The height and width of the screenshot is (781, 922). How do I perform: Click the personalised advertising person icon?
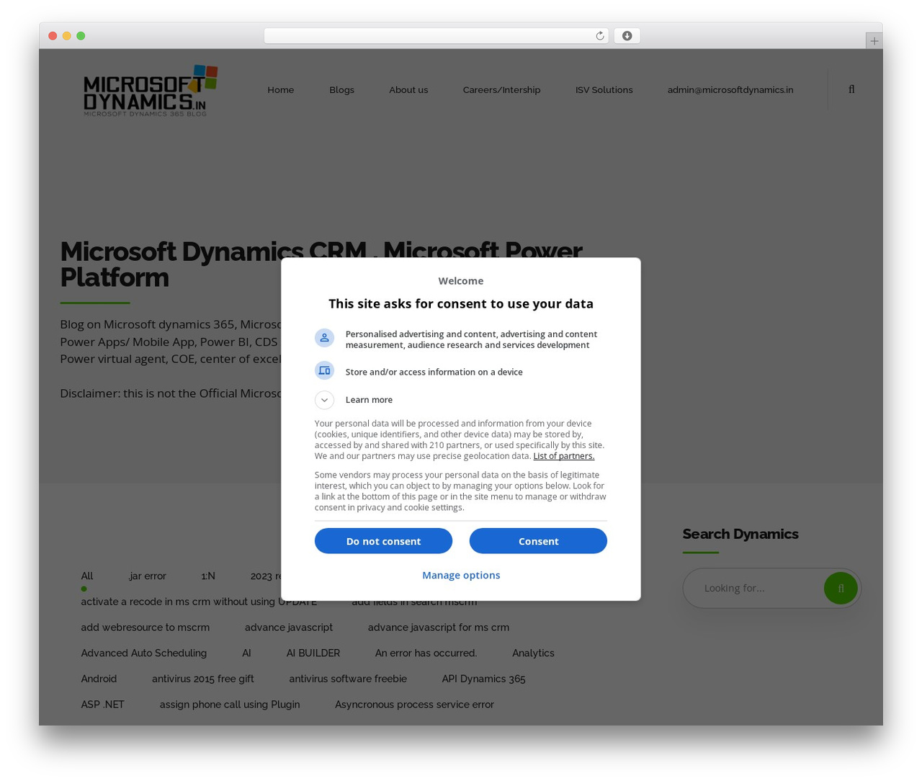click(324, 338)
